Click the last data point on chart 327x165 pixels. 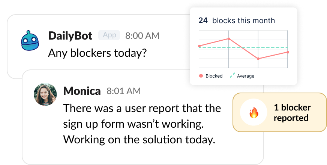288,52
